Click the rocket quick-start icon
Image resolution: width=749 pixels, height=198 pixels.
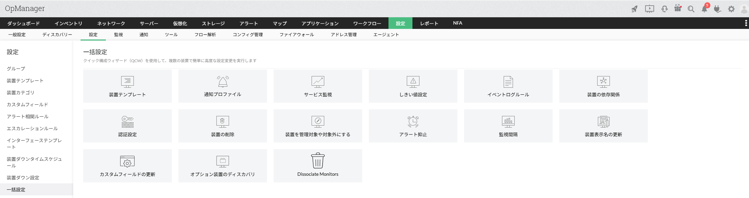(x=634, y=9)
